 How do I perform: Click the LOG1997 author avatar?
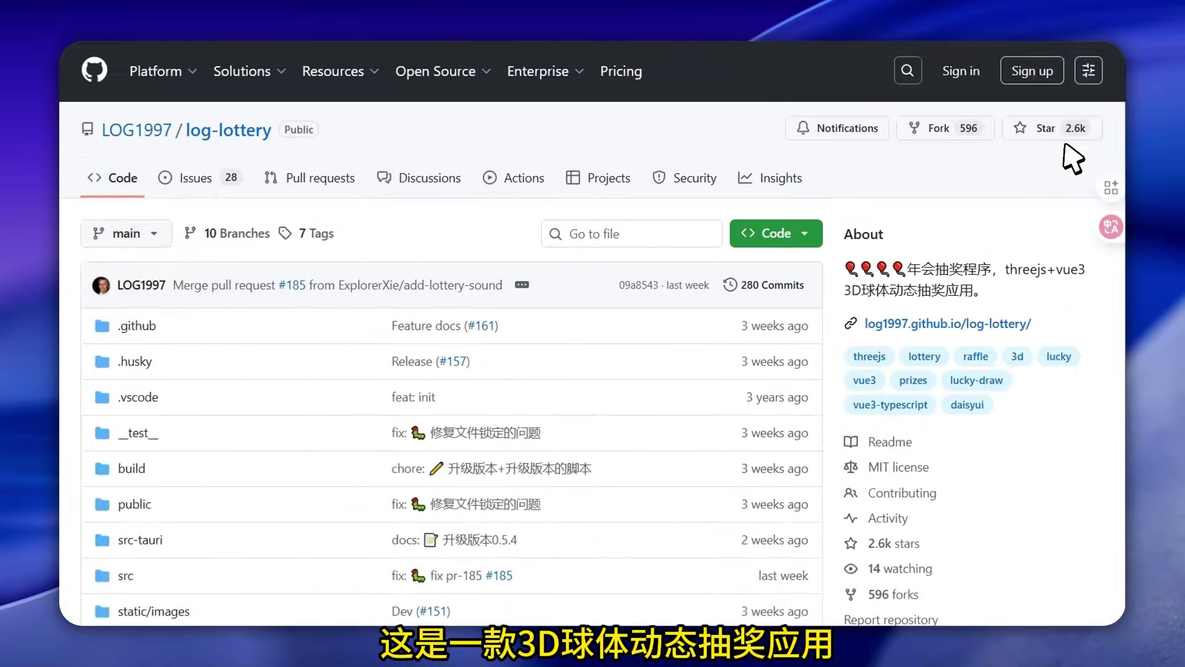pyautogui.click(x=101, y=285)
